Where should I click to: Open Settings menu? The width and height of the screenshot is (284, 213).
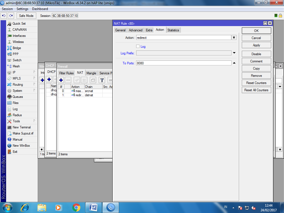click(x=22, y=9)
